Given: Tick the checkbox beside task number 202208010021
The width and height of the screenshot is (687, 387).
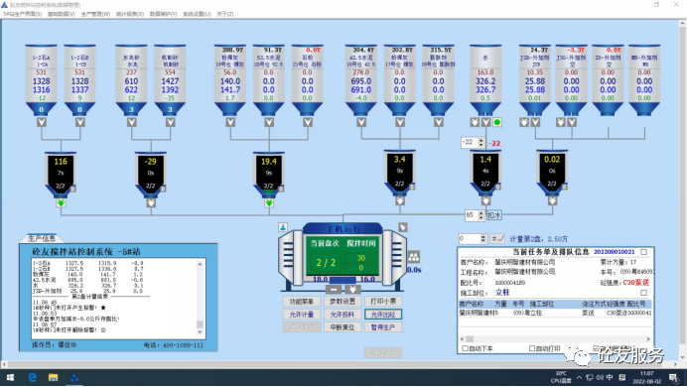Looking at the screenshot, I should 643,252.
